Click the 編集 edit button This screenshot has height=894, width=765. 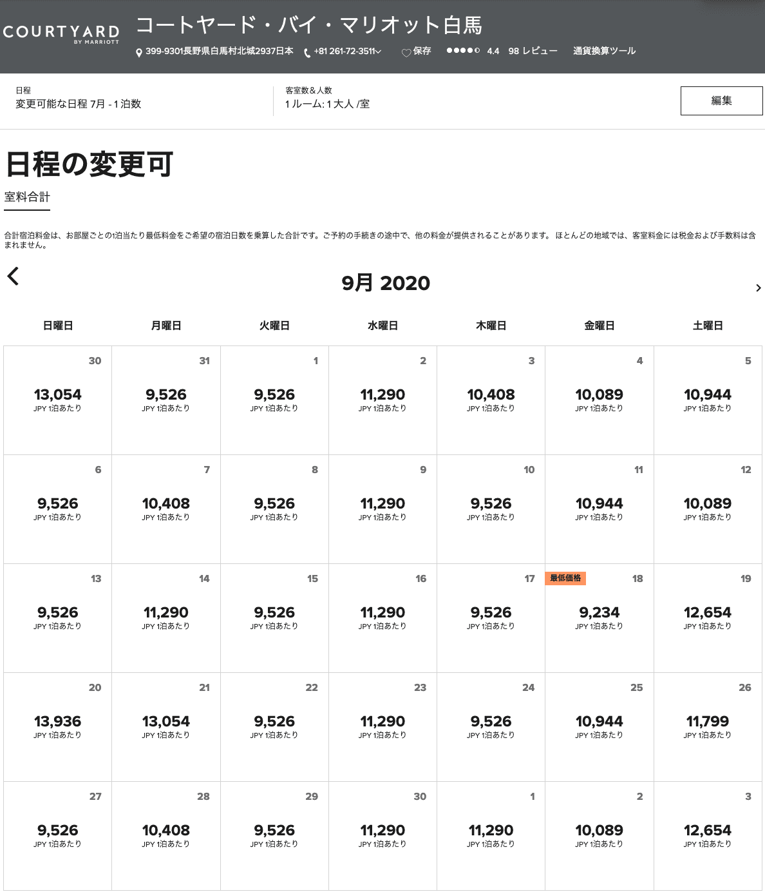coord(721,101)
